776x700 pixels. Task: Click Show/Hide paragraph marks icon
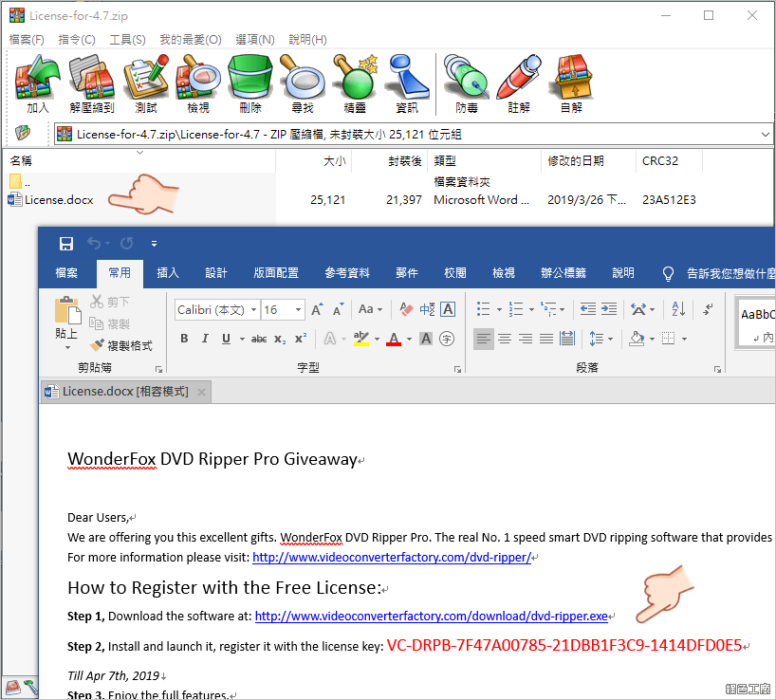coord(708,309)
